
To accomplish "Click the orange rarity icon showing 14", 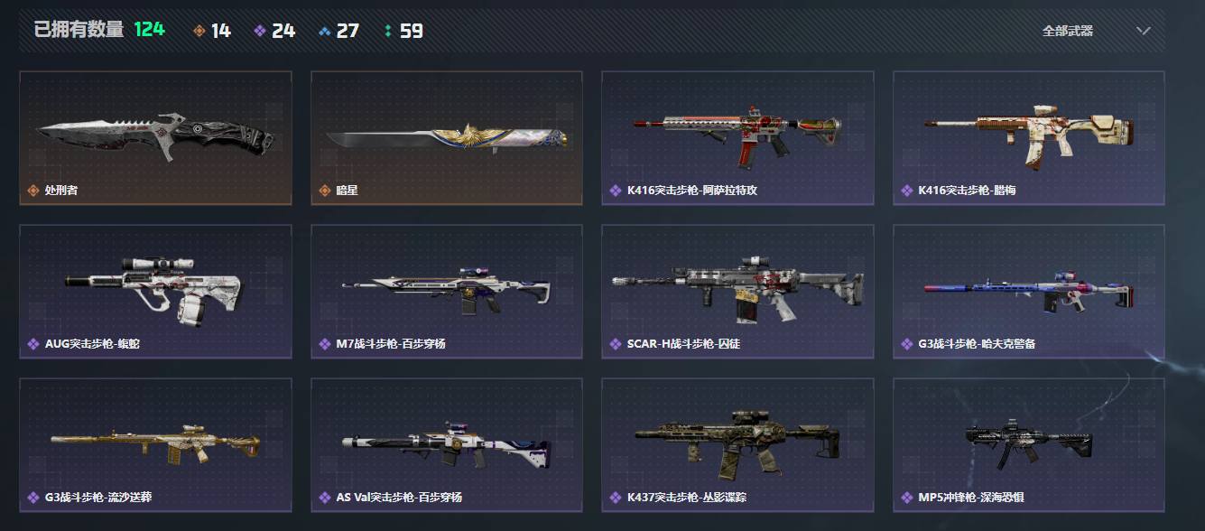I will [x=199, y=31].
